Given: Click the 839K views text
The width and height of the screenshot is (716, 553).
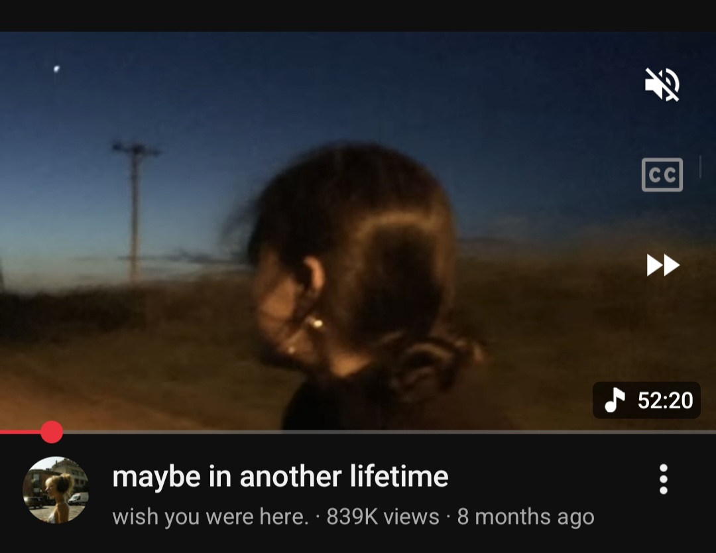Looking at the screenshot, I should click(383, 517).
